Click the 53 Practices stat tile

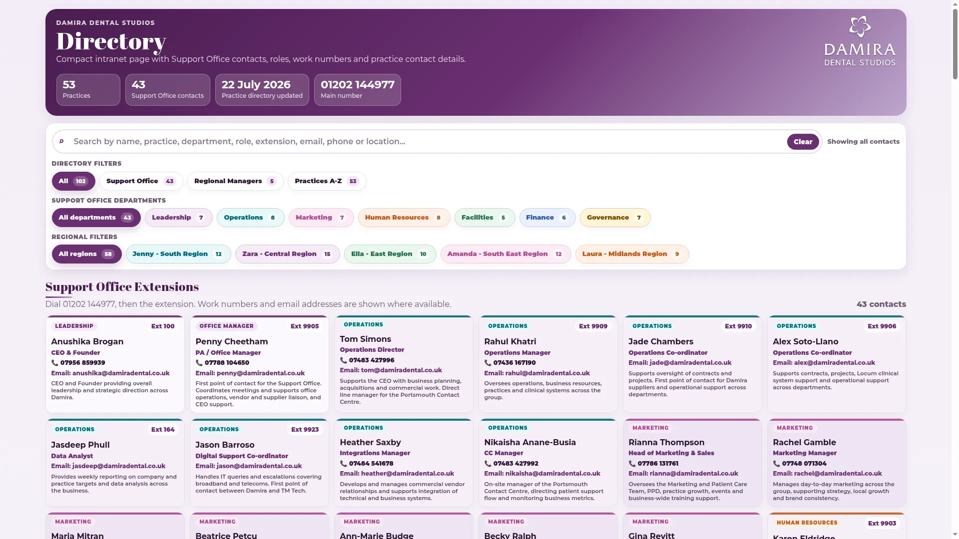click(x=88, y=90)
